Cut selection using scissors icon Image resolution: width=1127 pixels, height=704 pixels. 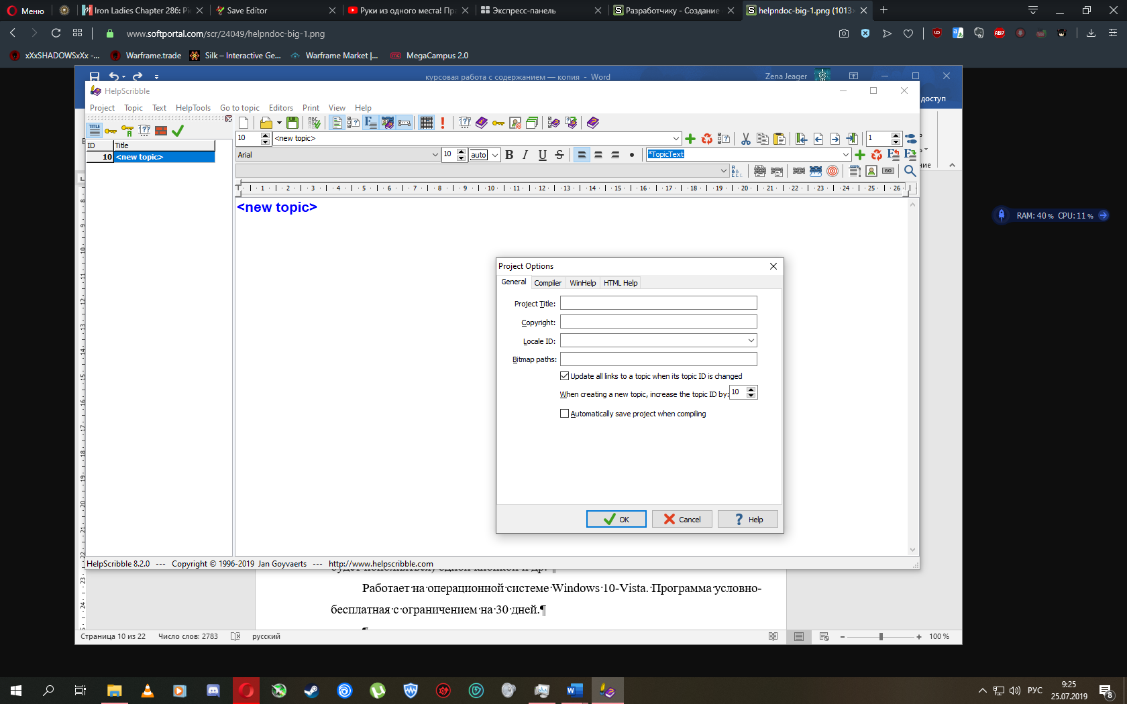click(x=745, y=139)
